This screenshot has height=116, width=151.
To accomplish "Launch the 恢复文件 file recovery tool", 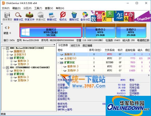I will [29, 17].
